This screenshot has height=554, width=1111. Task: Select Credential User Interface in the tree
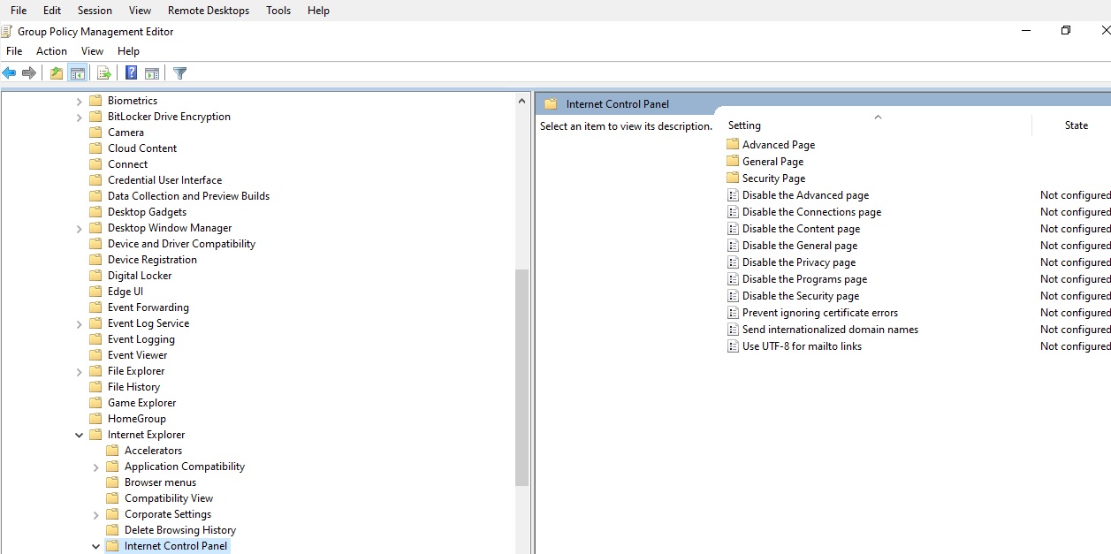tap(164, 180)
